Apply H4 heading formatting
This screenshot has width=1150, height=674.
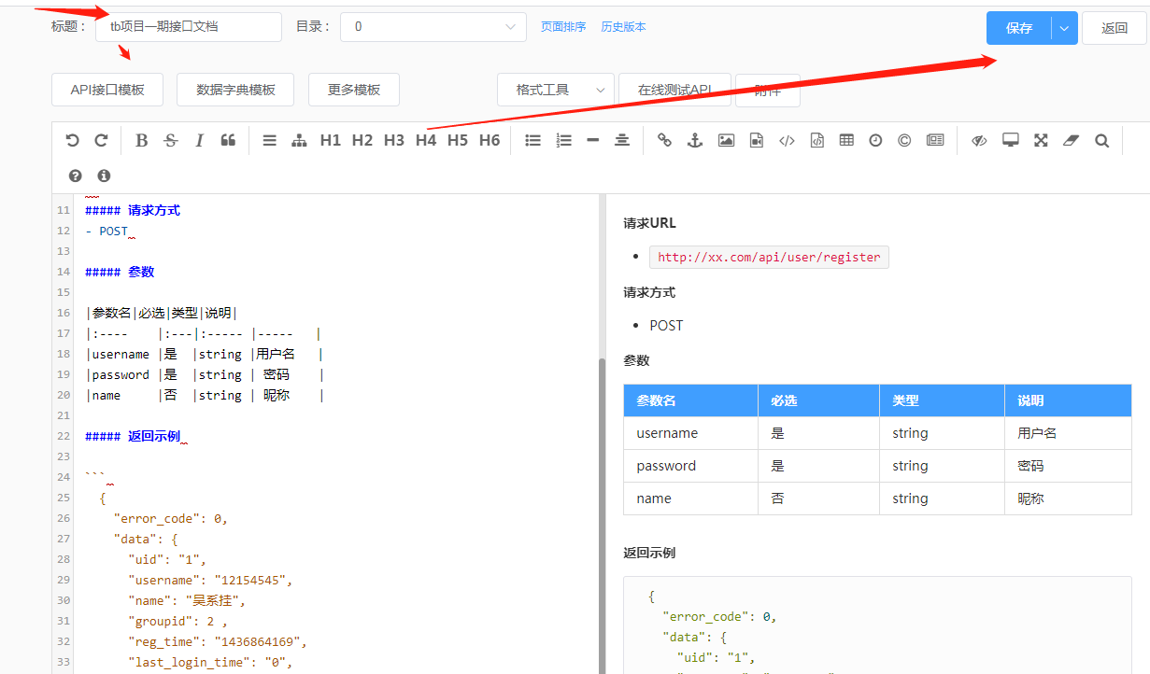[425, 139]
